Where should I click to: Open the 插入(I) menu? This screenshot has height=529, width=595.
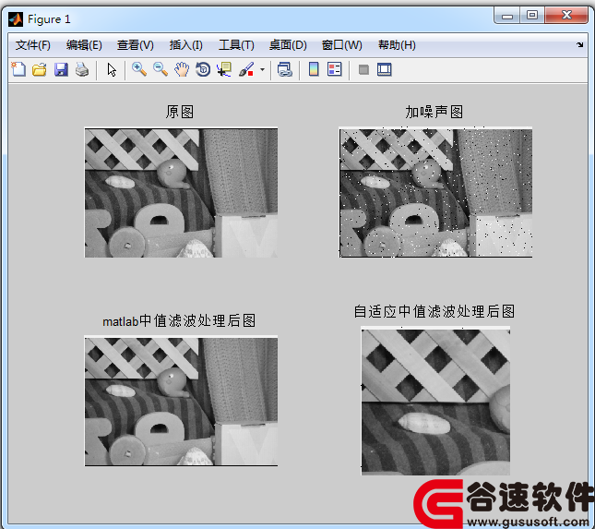point(186,45)
